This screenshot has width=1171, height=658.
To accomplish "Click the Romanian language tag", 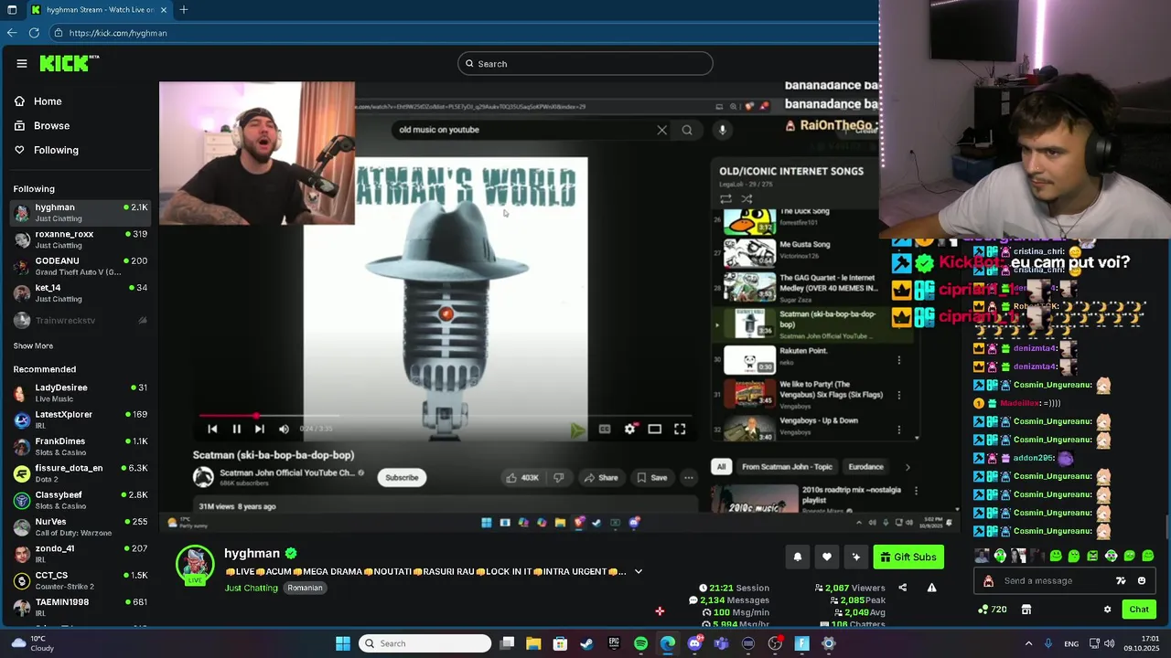I will tap(305, 588).
